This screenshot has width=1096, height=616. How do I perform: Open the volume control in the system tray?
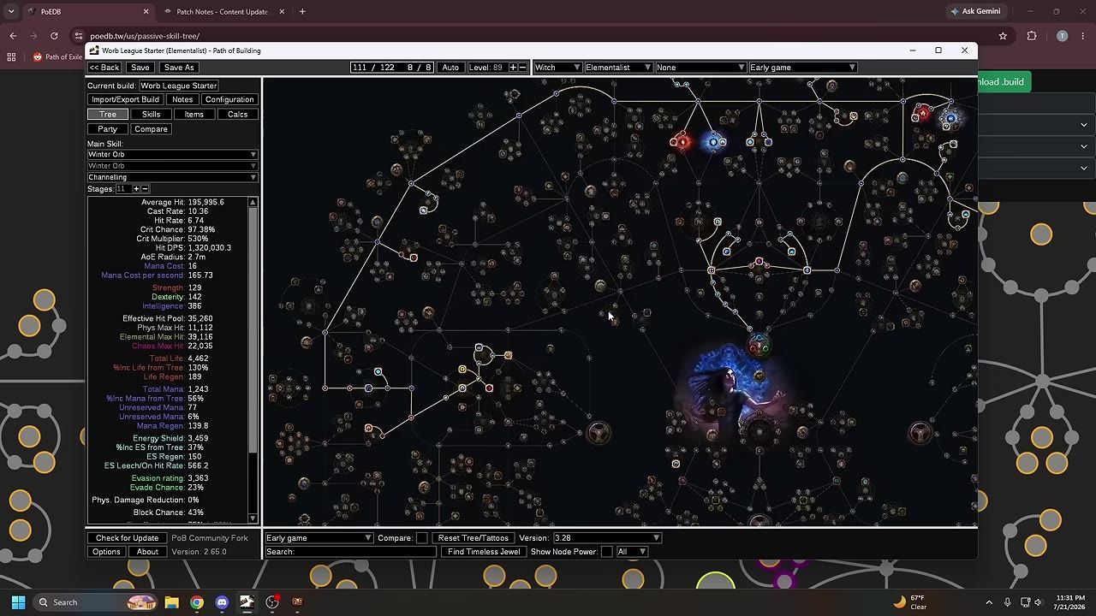point(1038,602)
